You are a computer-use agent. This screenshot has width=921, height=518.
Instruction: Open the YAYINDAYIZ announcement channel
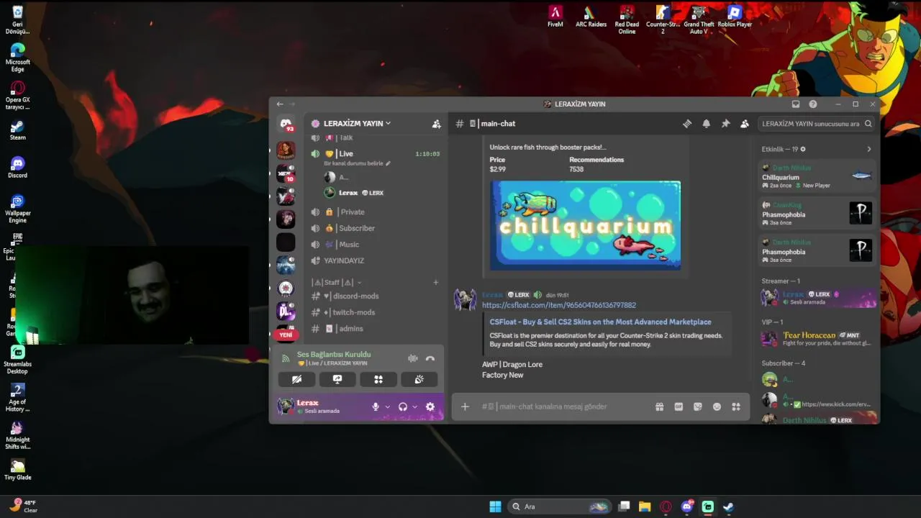376,260
